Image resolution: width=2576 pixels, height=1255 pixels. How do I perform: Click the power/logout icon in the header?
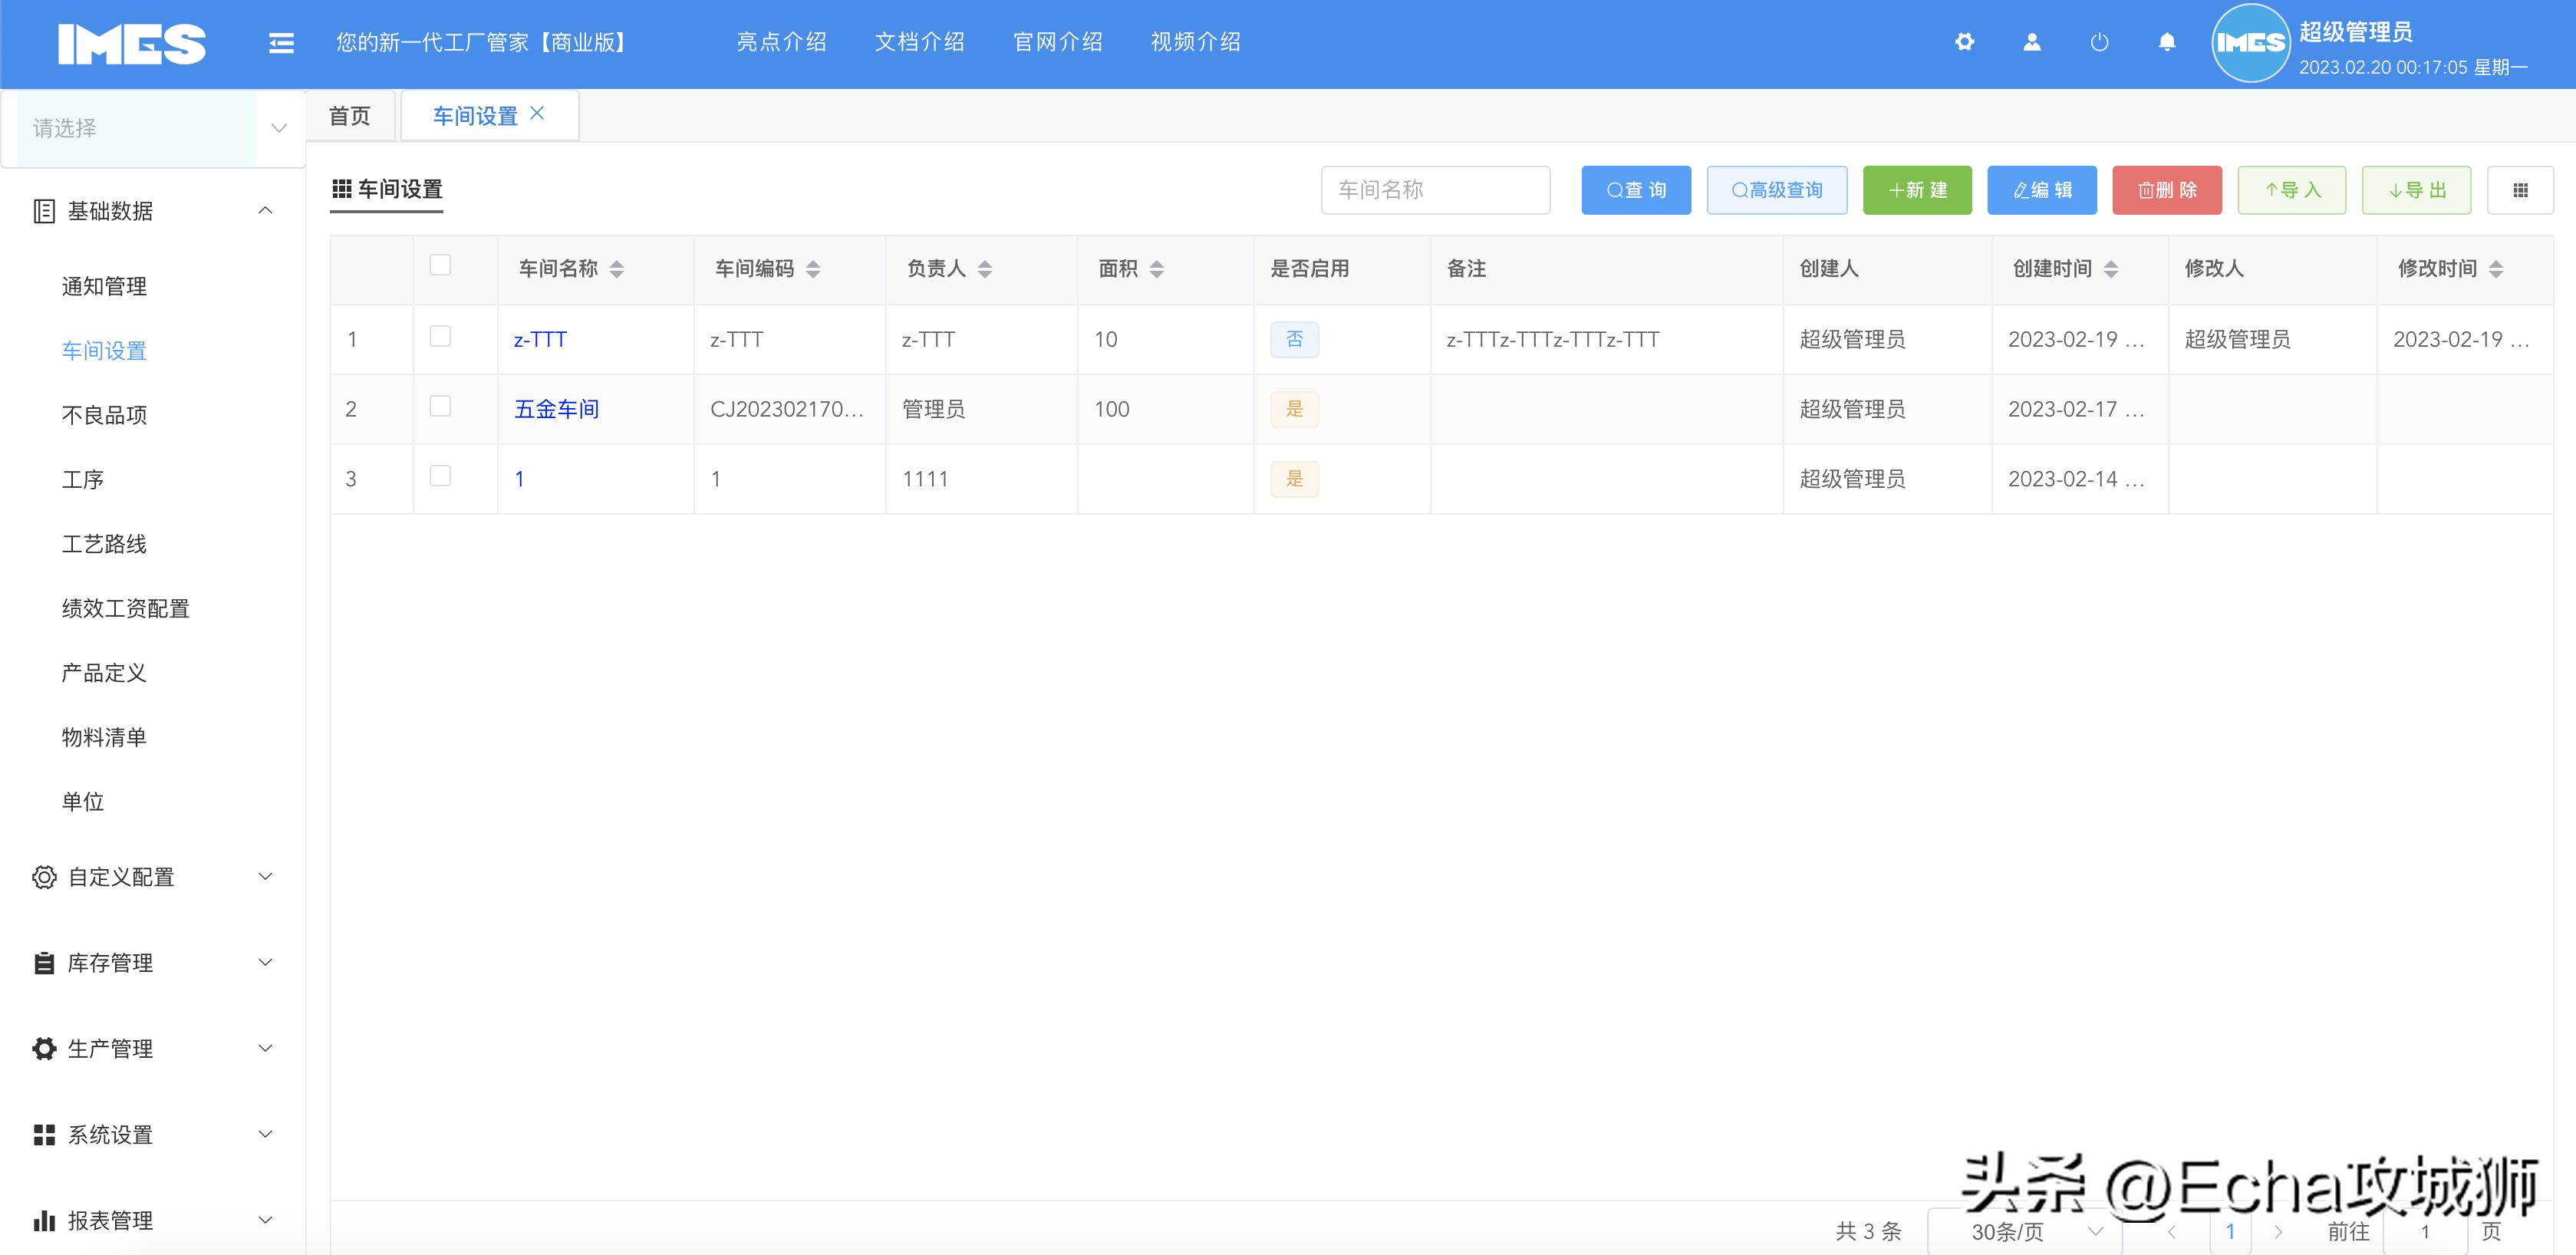pos(2099,42)
